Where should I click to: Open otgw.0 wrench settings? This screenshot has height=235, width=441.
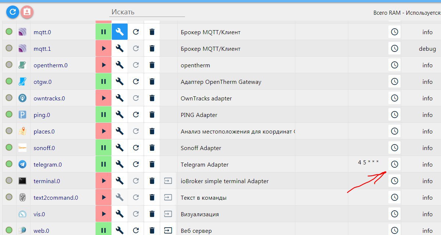pos(120,82)
